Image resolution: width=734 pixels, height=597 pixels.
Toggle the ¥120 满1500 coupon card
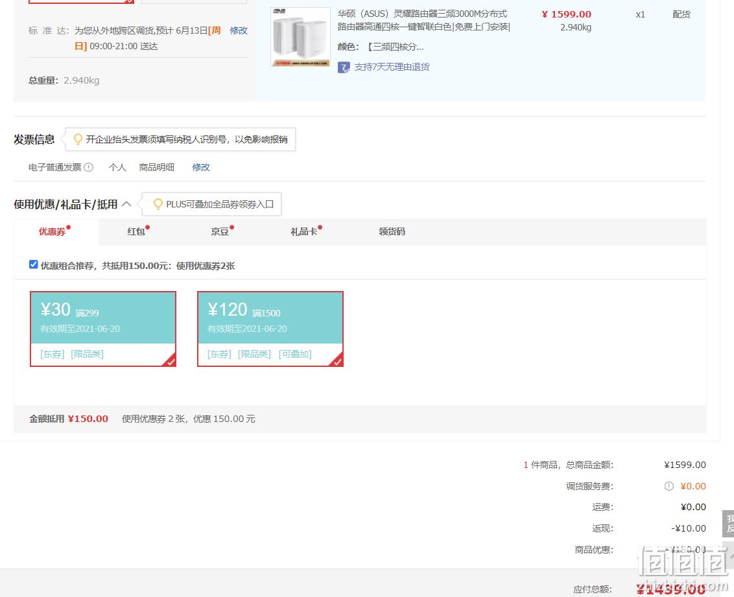point(270,329)
